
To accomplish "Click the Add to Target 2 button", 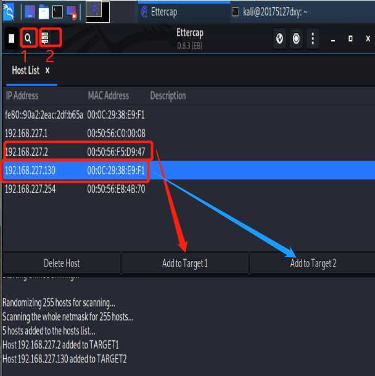I will pos(313,263).
